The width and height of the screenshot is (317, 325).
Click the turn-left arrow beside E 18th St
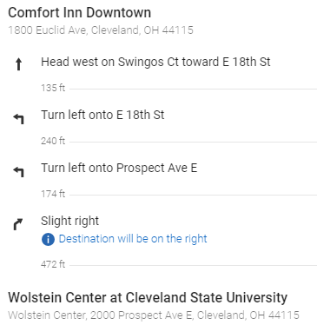tap(18, 118)
